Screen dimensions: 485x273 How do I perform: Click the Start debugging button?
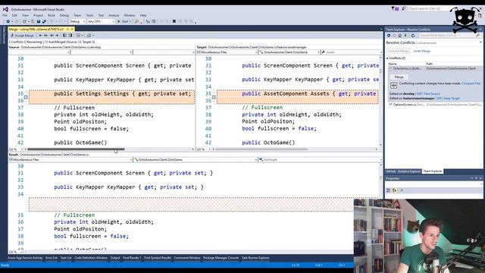tap(124, 22)
